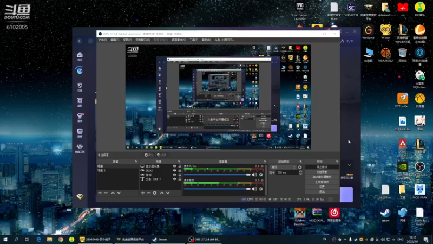Open the 视图(V) menu in OBS
Image resolution: width=433 pixels, height=244 pixels.
(127, 40)
